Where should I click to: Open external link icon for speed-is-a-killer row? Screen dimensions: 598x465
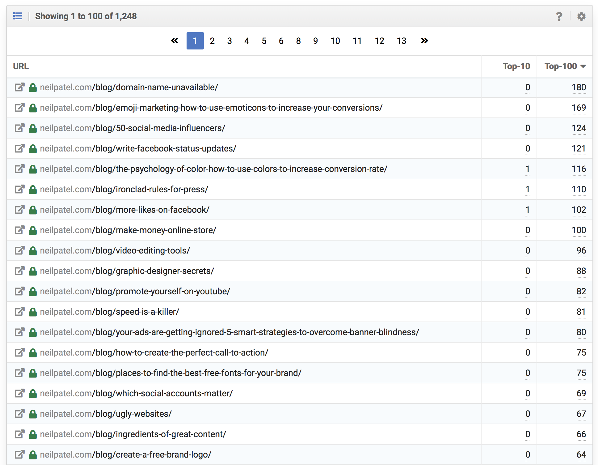pos(19,312)
